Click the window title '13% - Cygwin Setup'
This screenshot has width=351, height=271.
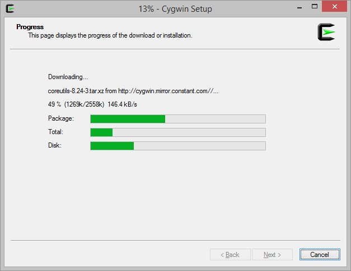pyautogui.click(x=175, y=9)
